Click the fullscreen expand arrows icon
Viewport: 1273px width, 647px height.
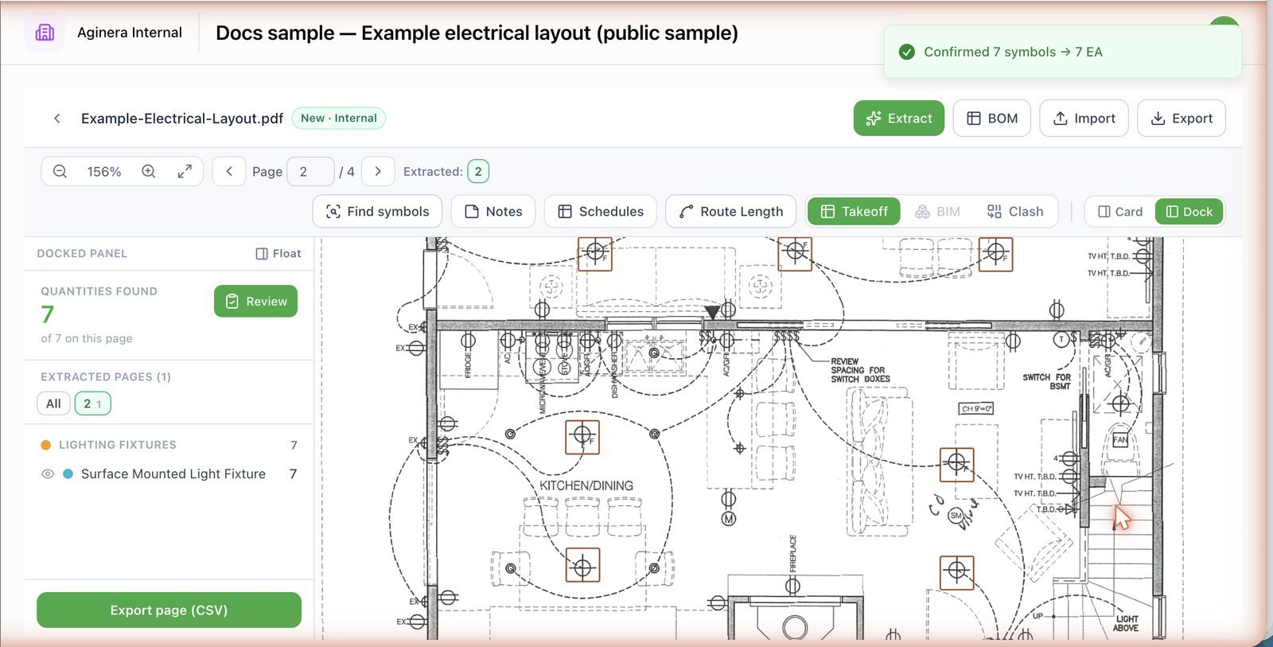(x=185, y=171)
